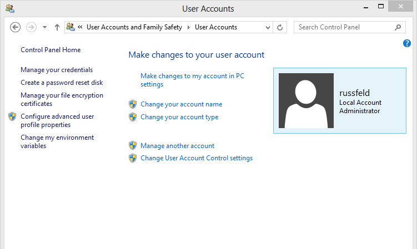
Task: Click the shield icon beside Change your account name
Action: pyautogui.click(x=133, y=104)
